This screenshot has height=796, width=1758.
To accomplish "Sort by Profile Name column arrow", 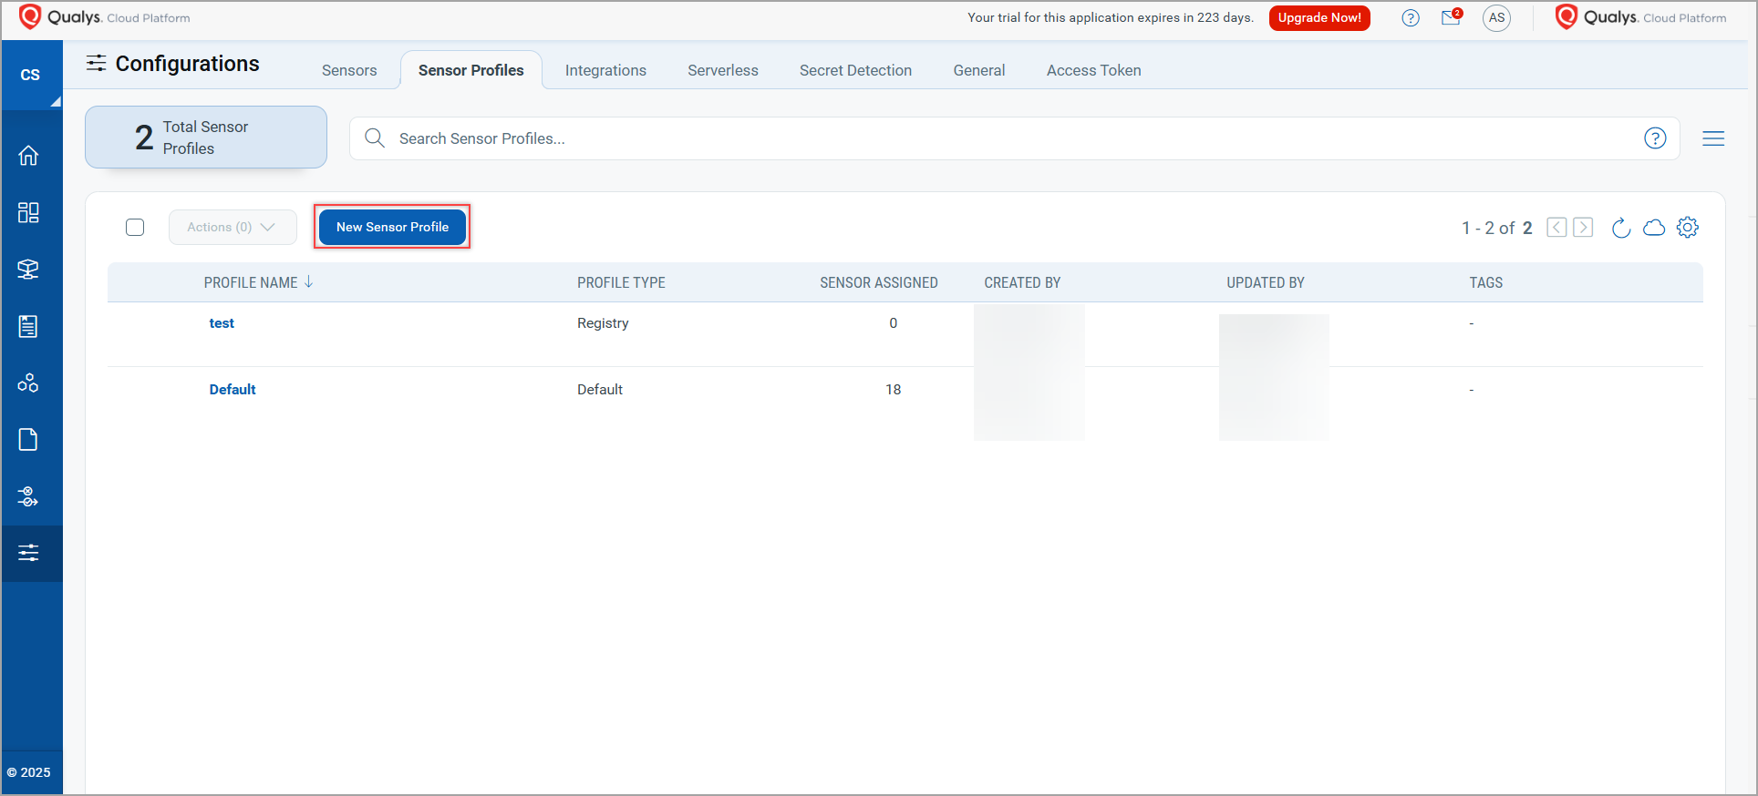I will [309, 282].
